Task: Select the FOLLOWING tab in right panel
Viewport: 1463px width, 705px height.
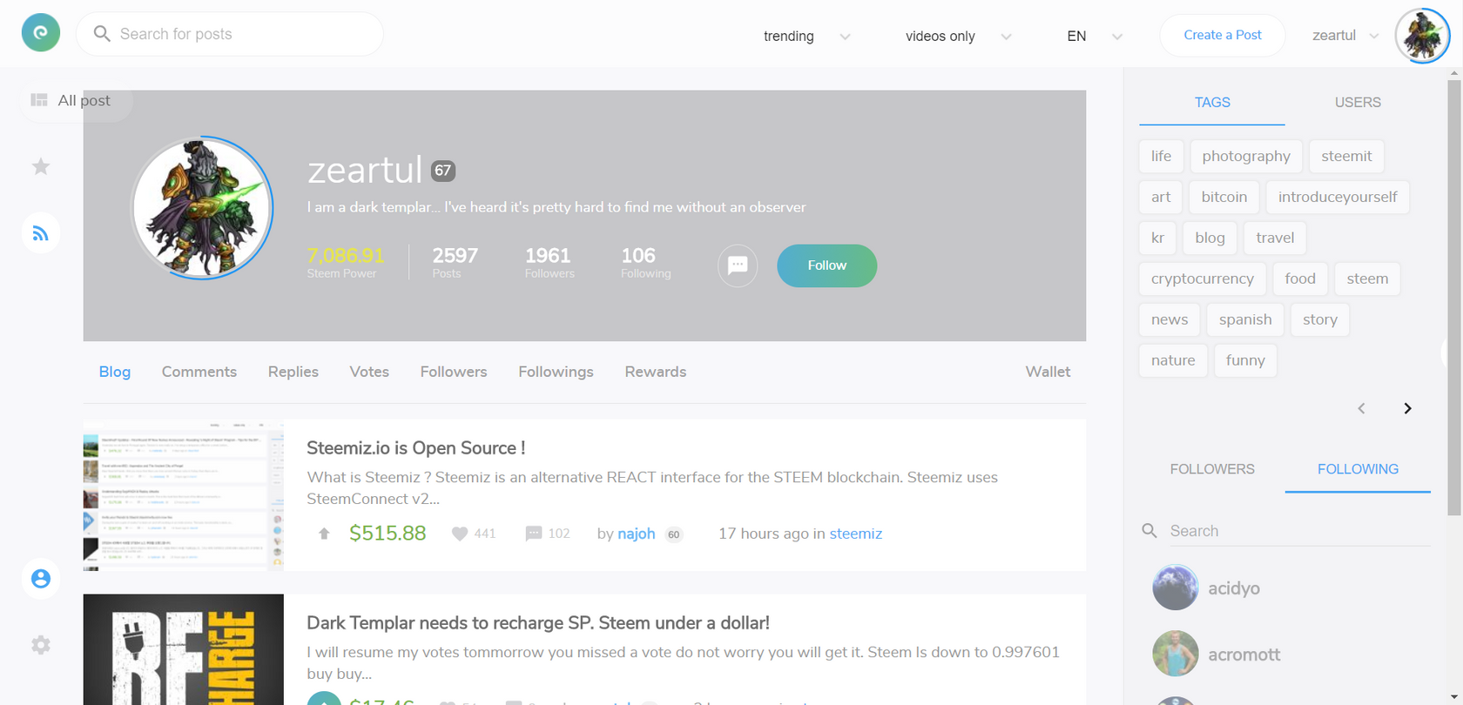Action: point(1358,469)
